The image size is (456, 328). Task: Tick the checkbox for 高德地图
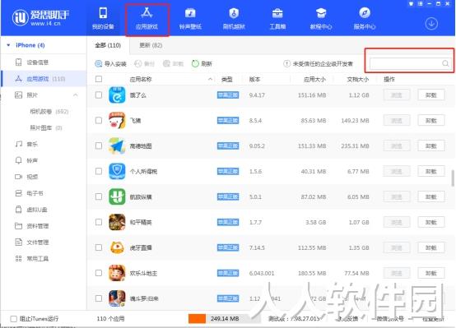click(x=99, y=146)
